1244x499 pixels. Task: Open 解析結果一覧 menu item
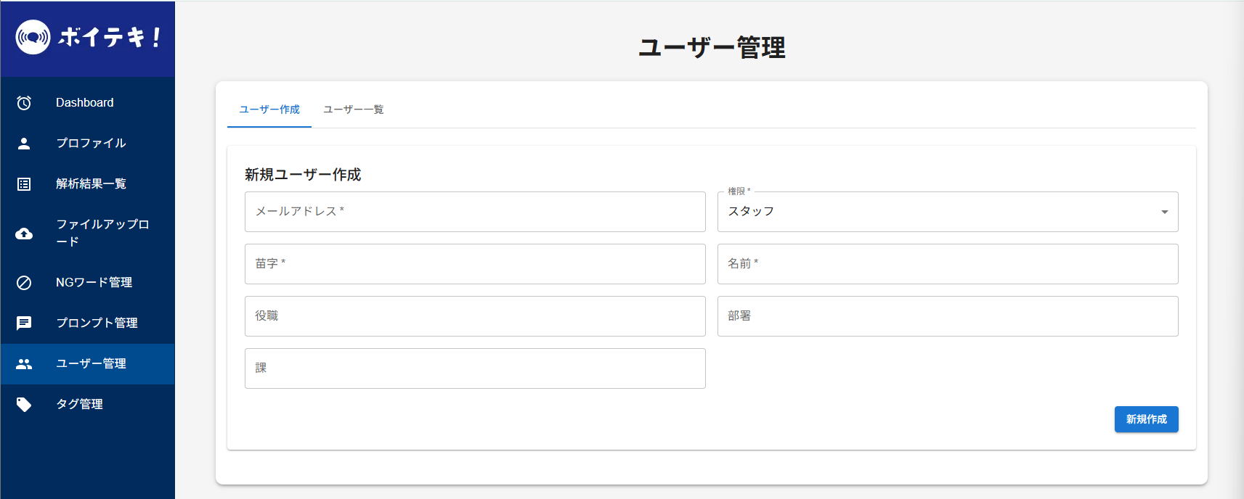(x=87, y=184)
